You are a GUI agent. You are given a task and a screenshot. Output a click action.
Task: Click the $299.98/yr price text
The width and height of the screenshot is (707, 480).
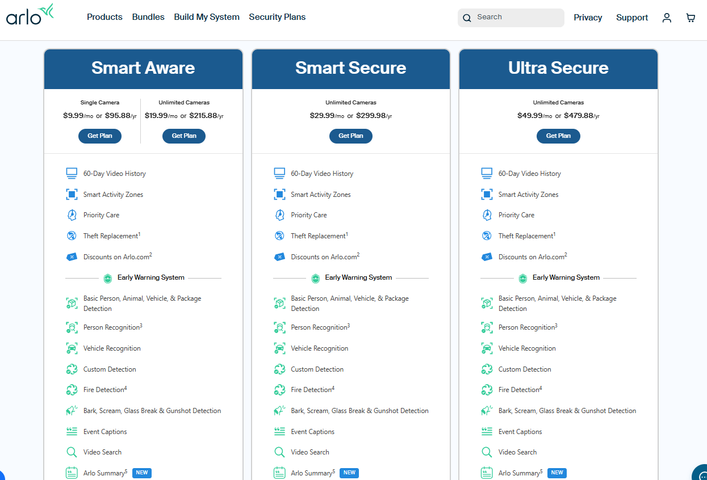click(374, 116)
